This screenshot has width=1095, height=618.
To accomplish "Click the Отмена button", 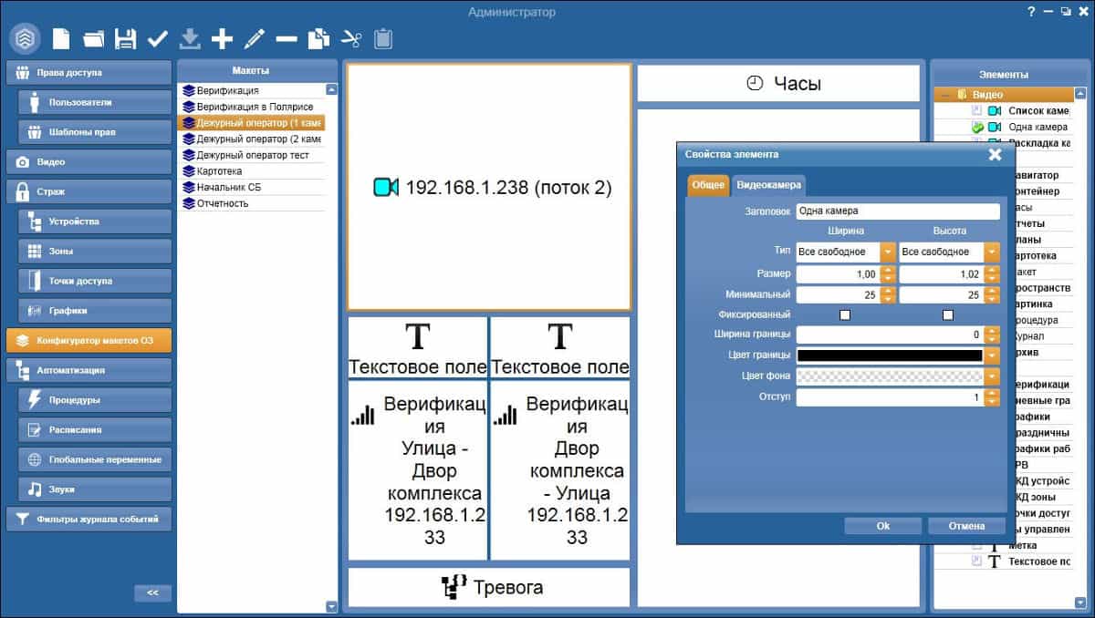I will point(966,526).
